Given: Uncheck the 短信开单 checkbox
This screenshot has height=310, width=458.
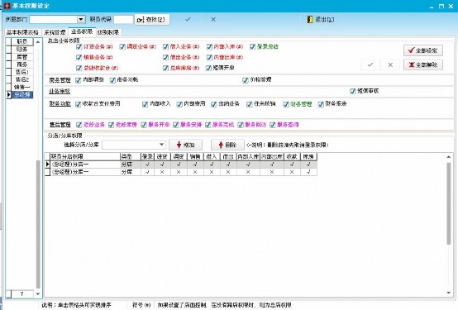Looking at the screenshot, I should tap(208, 68).
